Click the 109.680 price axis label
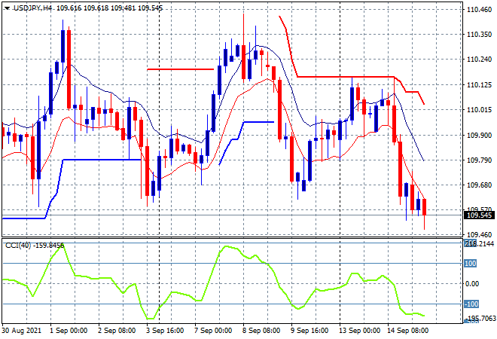This screenshot has width=497, height=339. tap(479, 185)
